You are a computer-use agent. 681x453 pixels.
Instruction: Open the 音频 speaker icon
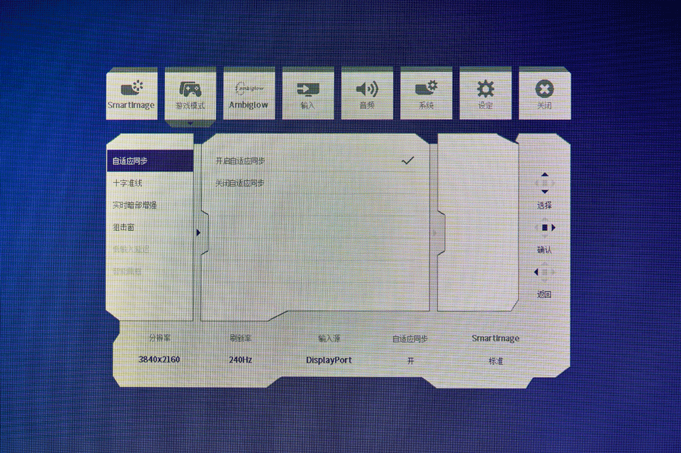tap(367, 89)
